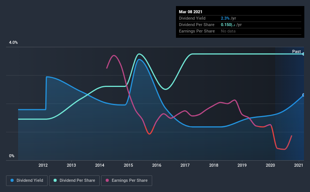Click the 0.150 dividend per share value
Screen dimensions: 310x192
(228, 25)
